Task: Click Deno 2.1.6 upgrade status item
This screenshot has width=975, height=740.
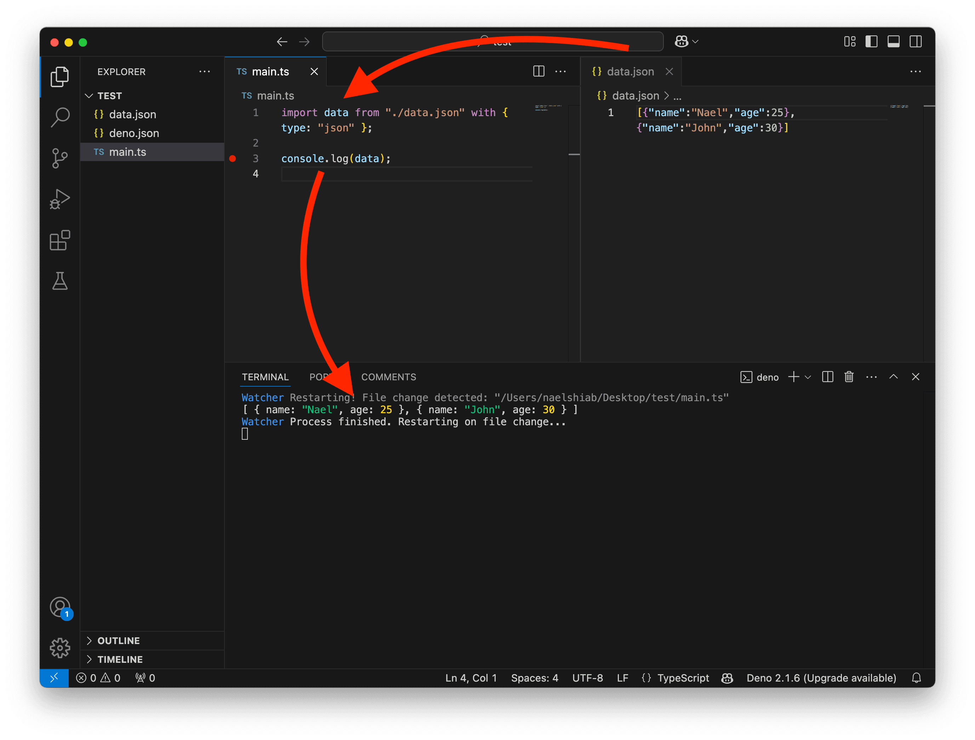Action: click(821, 678)
